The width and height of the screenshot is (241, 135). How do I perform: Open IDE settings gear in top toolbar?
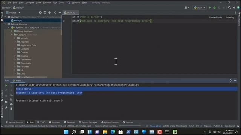point(234,7)
